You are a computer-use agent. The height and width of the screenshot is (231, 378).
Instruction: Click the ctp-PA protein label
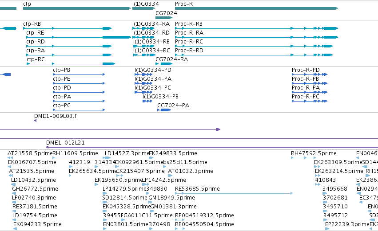(x=62, y=97)
